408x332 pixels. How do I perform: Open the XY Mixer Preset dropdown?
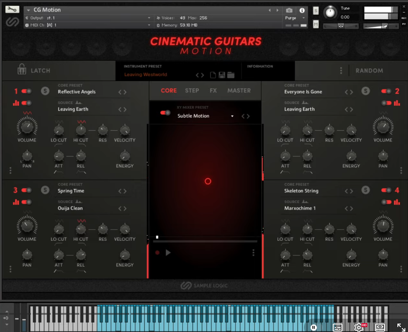coord(232,116)
